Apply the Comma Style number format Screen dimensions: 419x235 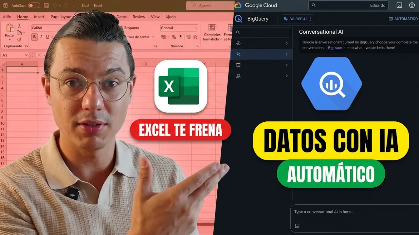[181, 37]
